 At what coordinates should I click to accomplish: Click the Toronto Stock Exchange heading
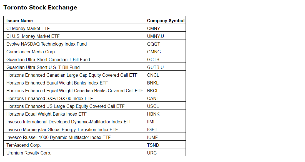coord(40,8)
